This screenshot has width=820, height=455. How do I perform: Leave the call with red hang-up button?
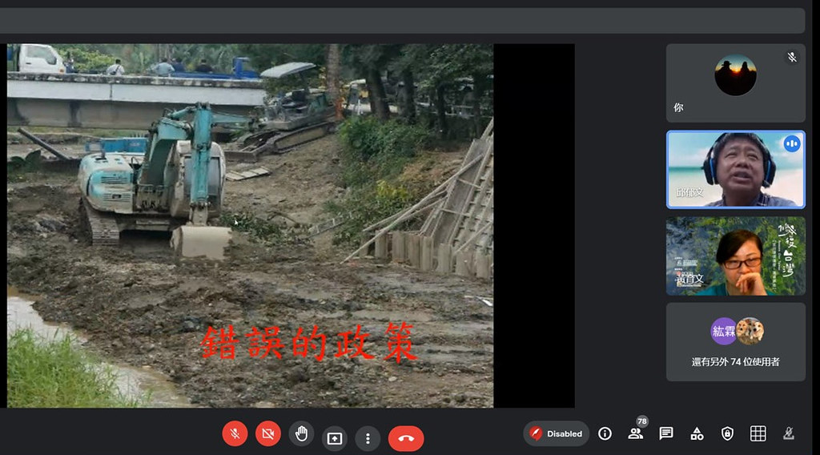click(x=406, y=438)
